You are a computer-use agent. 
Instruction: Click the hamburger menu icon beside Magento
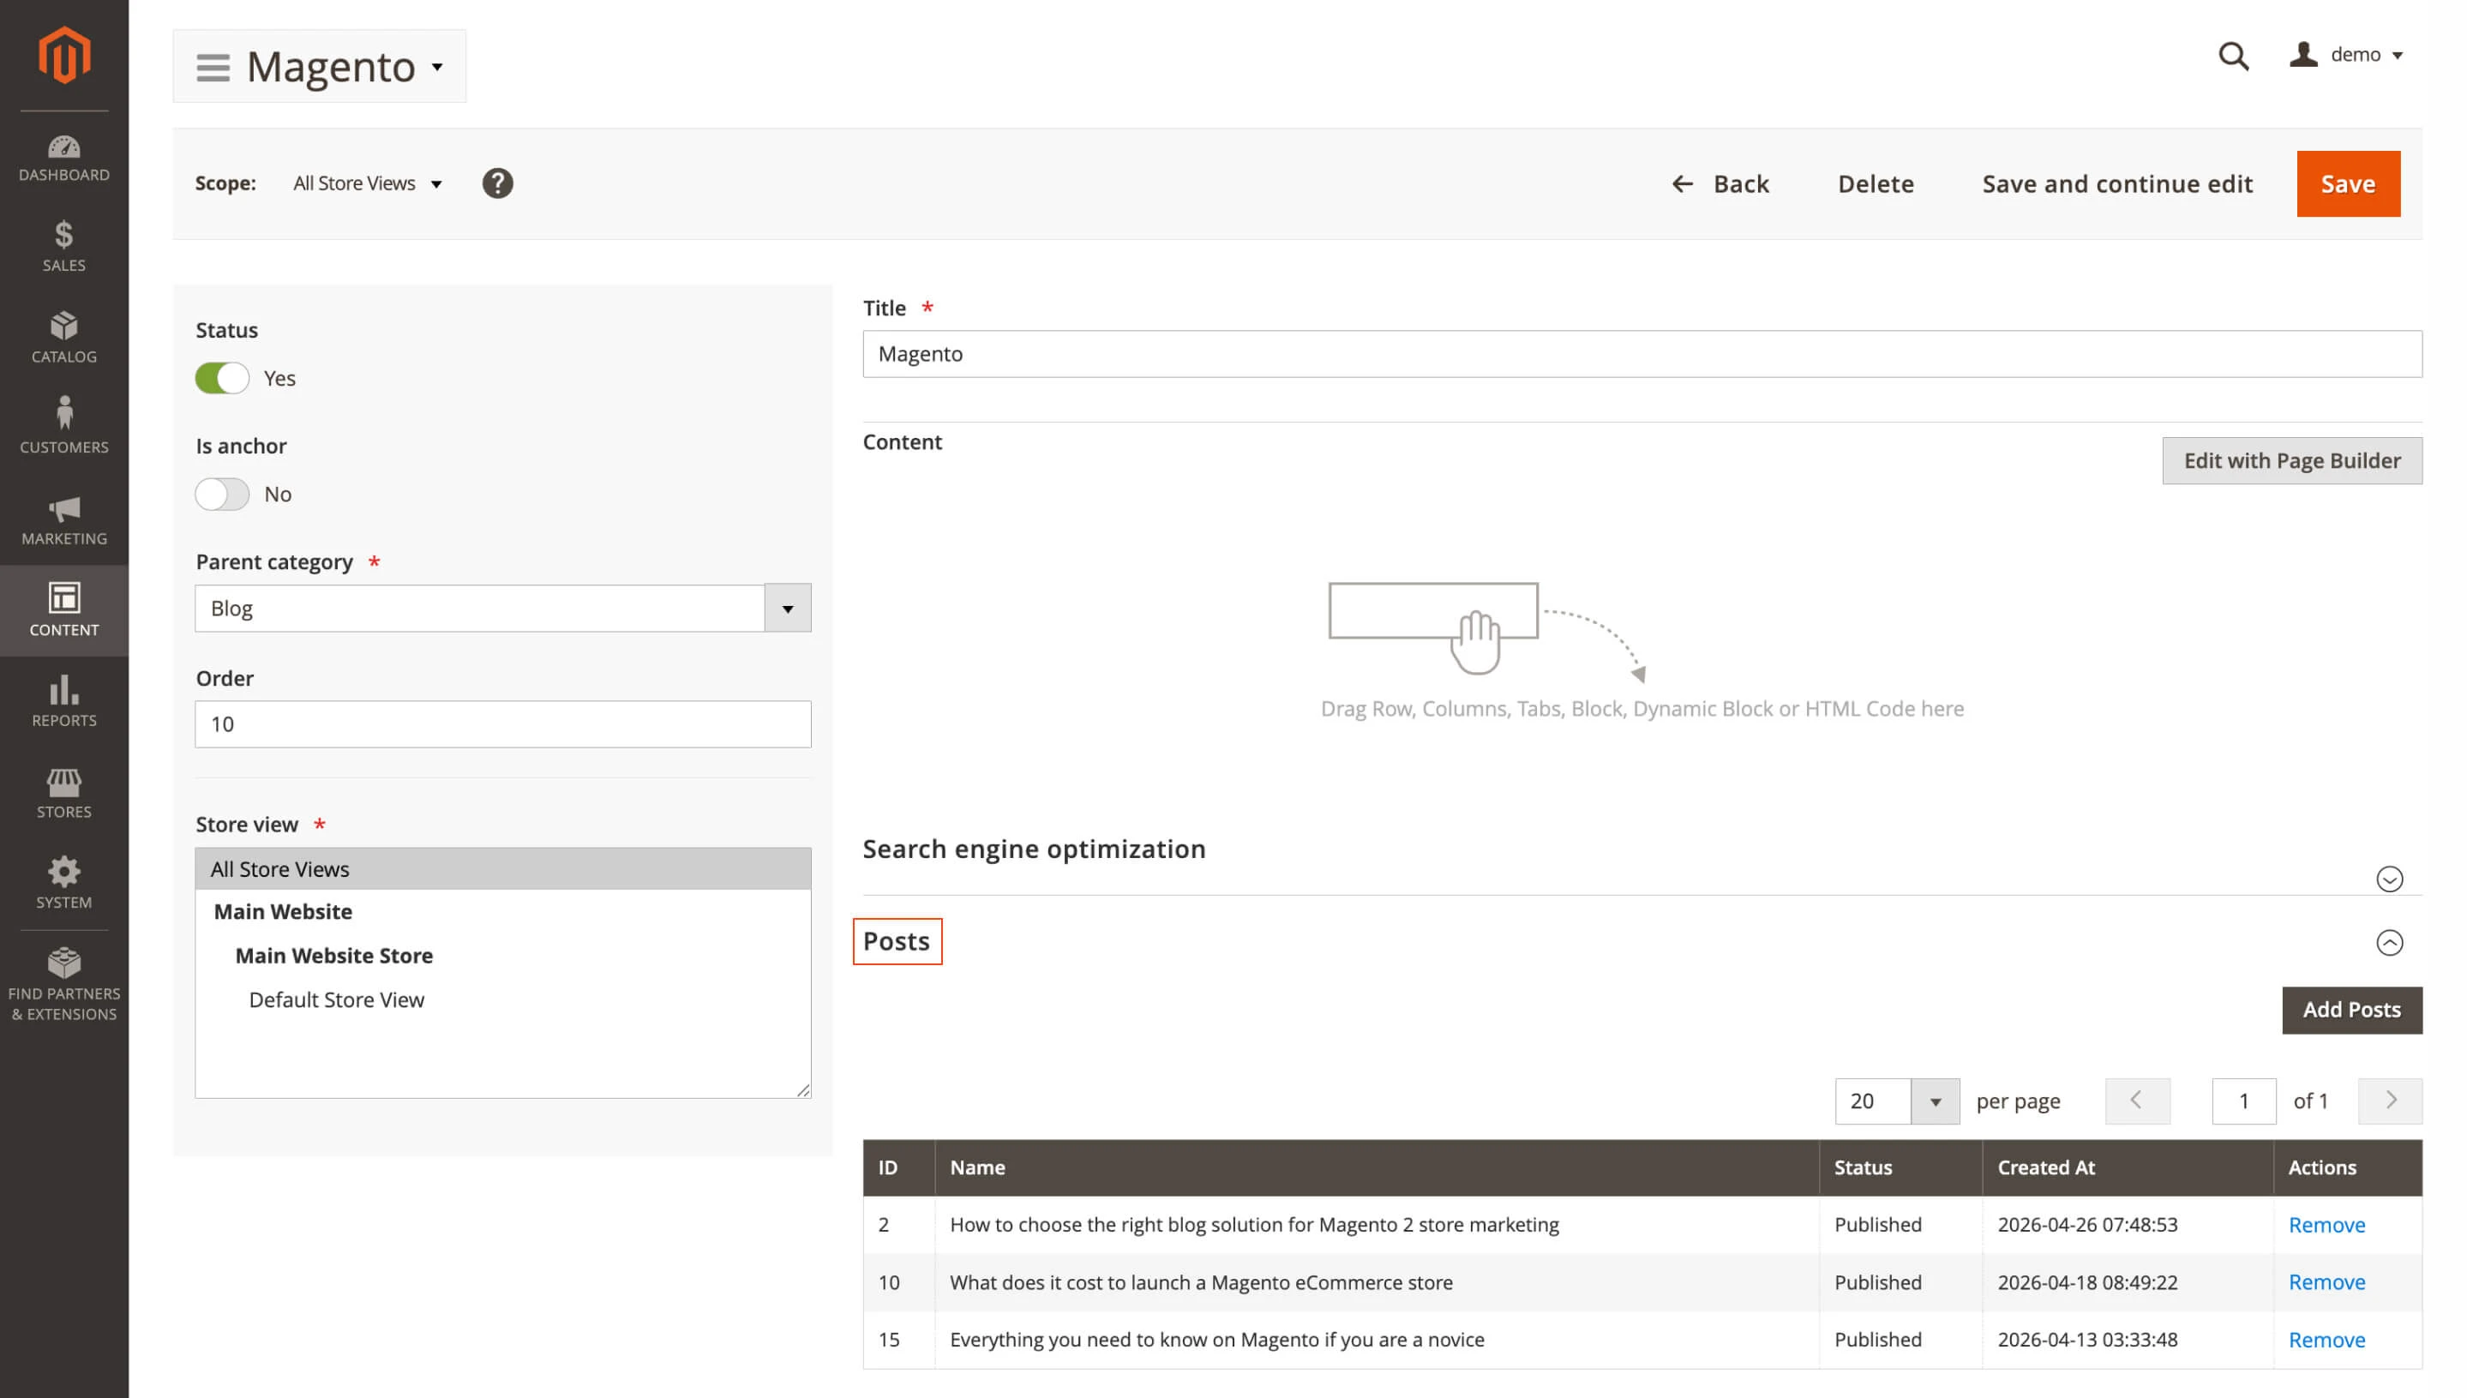[x=213, y=67]
